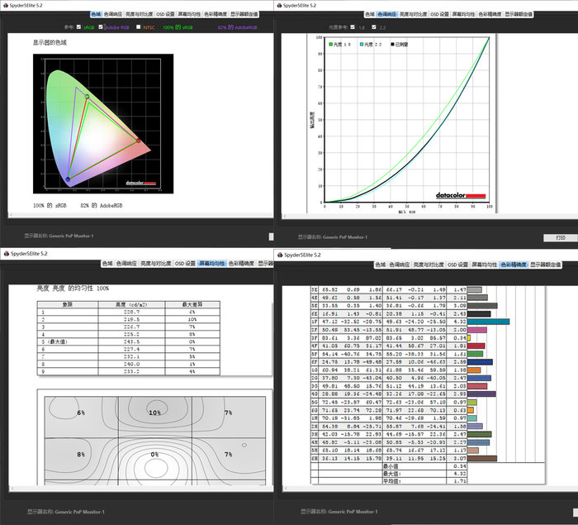
Task: Open 显示器额定值 tab in the tone response window
Action: coord(519,14)
